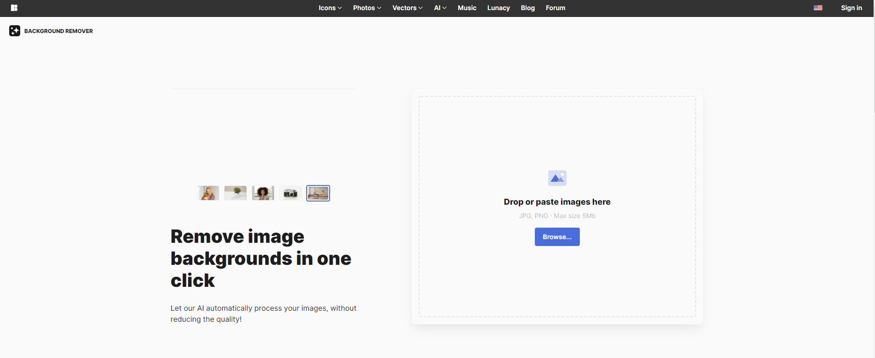Screen dimensions: 875x358
Task: Click the Sign in link
Action: click(852, 8)
